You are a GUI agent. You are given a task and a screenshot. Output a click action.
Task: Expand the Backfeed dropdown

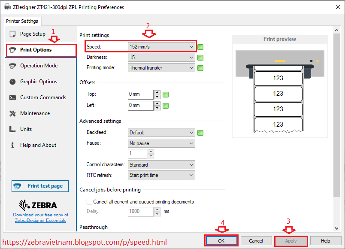tap(161, 133)
